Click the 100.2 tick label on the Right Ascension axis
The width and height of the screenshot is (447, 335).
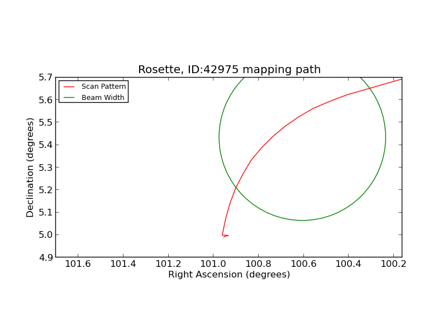(x=393, y=264)
